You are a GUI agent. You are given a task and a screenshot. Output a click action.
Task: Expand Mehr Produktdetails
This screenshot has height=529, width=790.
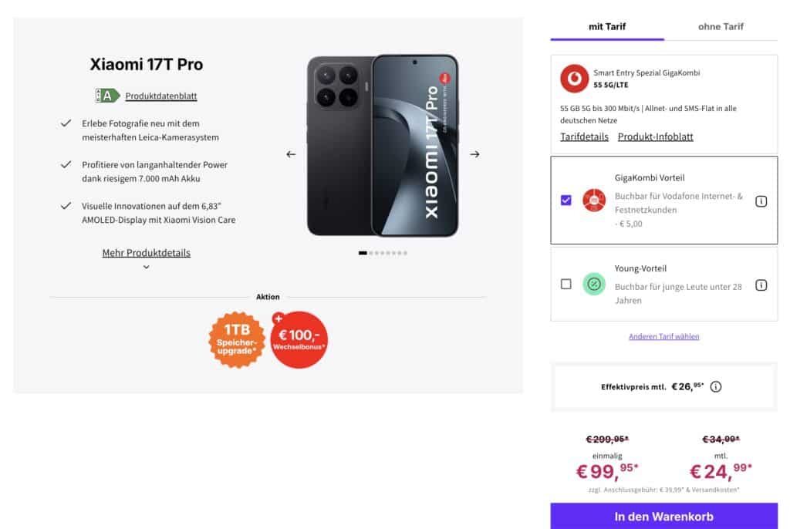(146, 253)
